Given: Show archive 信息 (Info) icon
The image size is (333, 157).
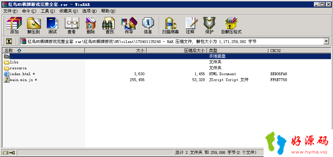Looking at the screenshot, I should [148, 23].
